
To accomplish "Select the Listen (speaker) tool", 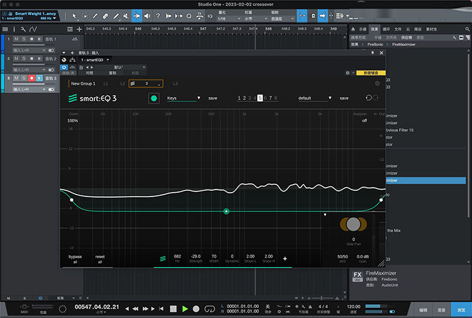I will pyautogui.click(x=147, y=16).
